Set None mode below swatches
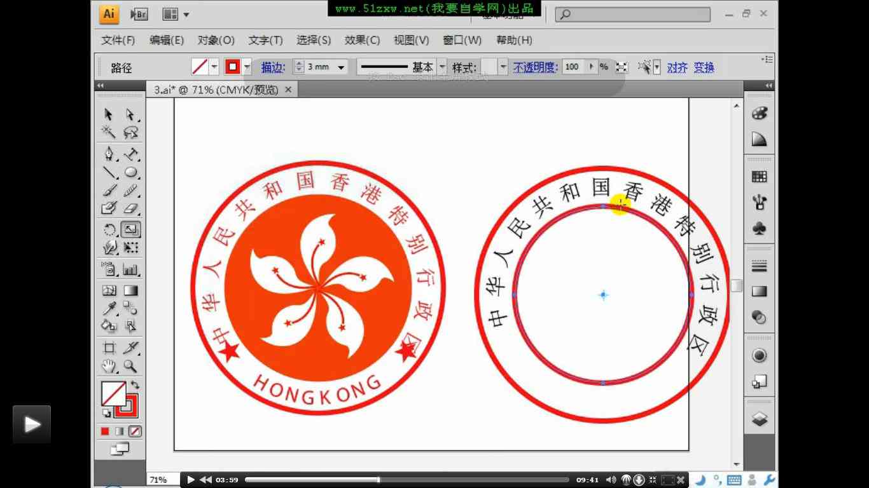This screenshot has height=488, width=869. point(134,431)
